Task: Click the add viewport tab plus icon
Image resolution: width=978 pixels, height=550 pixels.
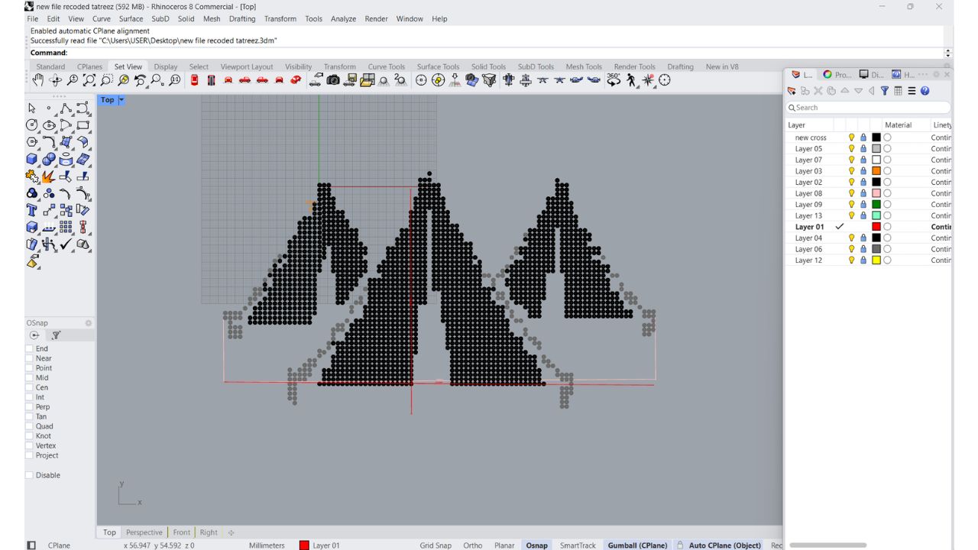Action: [231, 532]
